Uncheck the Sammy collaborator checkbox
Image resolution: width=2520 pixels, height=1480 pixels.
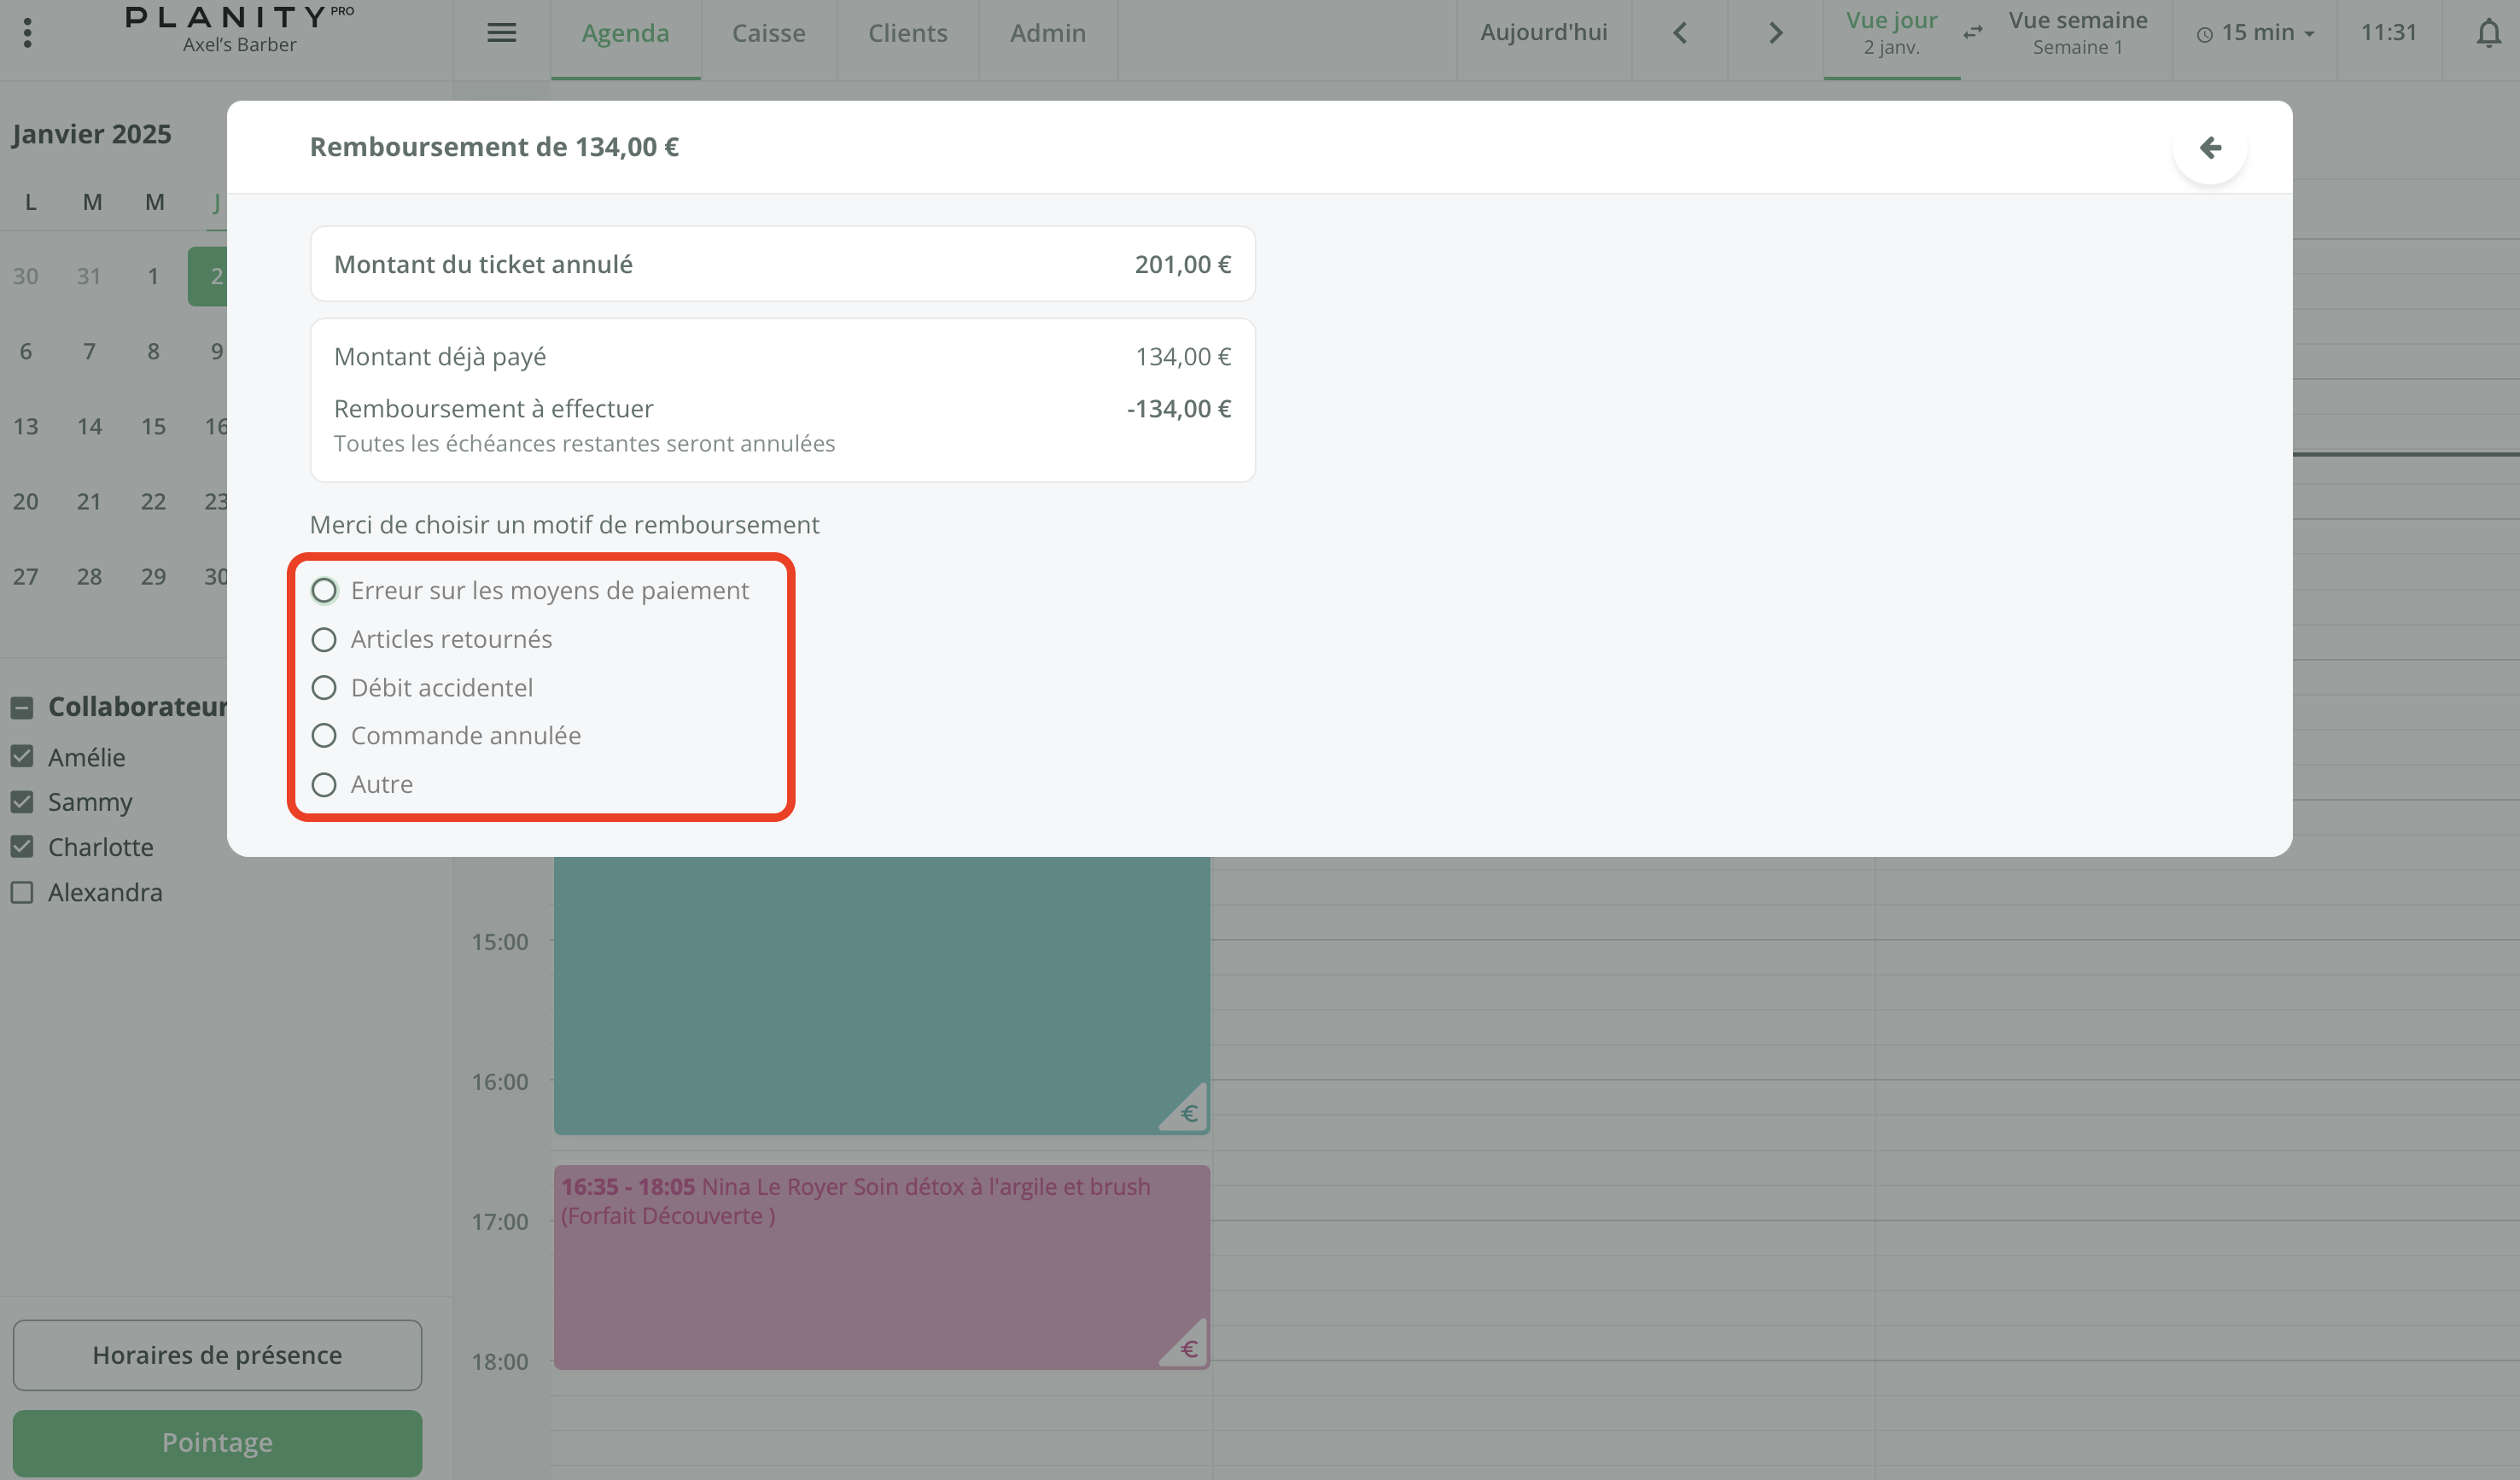(x=22, y=802)
